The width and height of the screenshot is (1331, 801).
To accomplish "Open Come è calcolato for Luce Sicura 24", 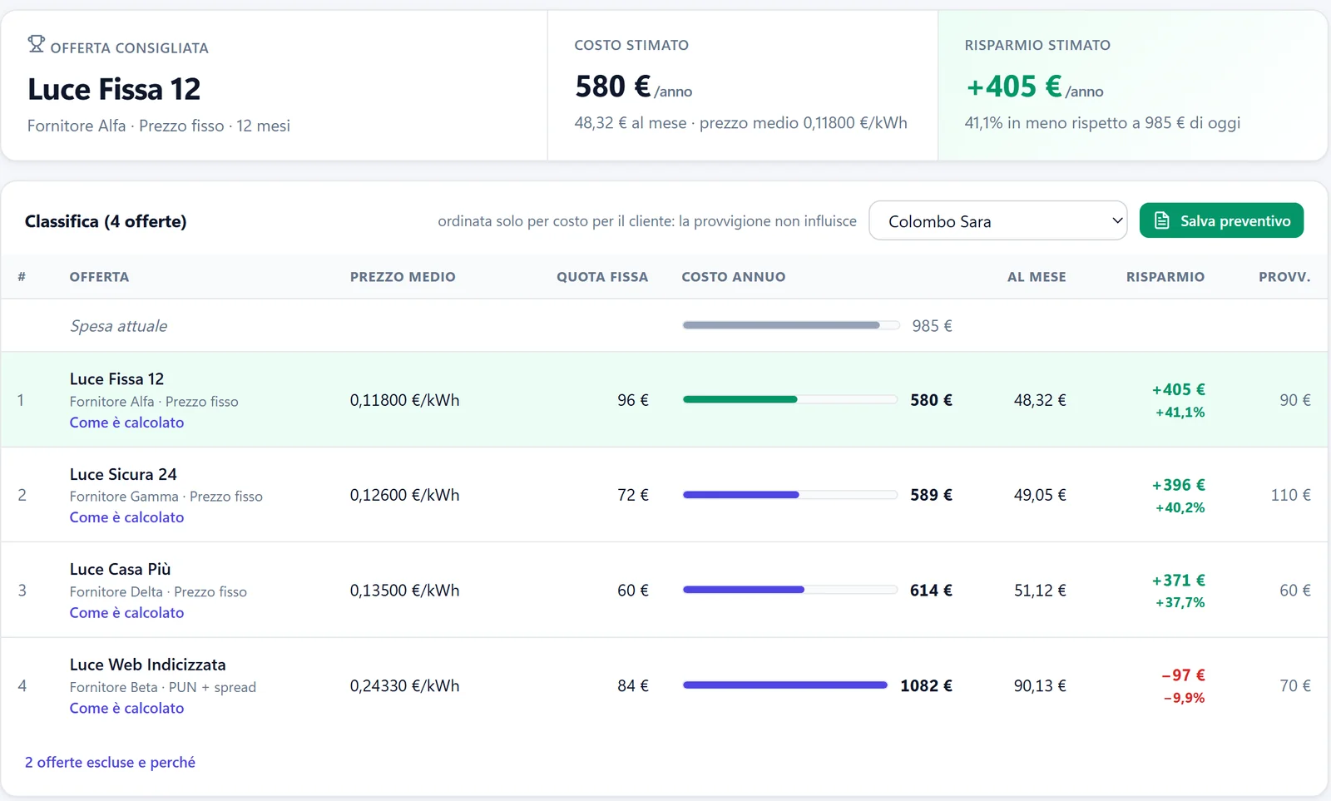I will pos(126,517).
